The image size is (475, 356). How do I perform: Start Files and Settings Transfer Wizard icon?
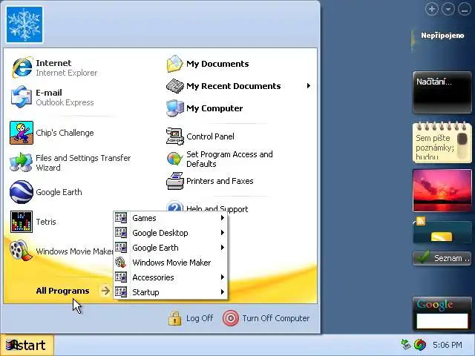pos(22,162)
